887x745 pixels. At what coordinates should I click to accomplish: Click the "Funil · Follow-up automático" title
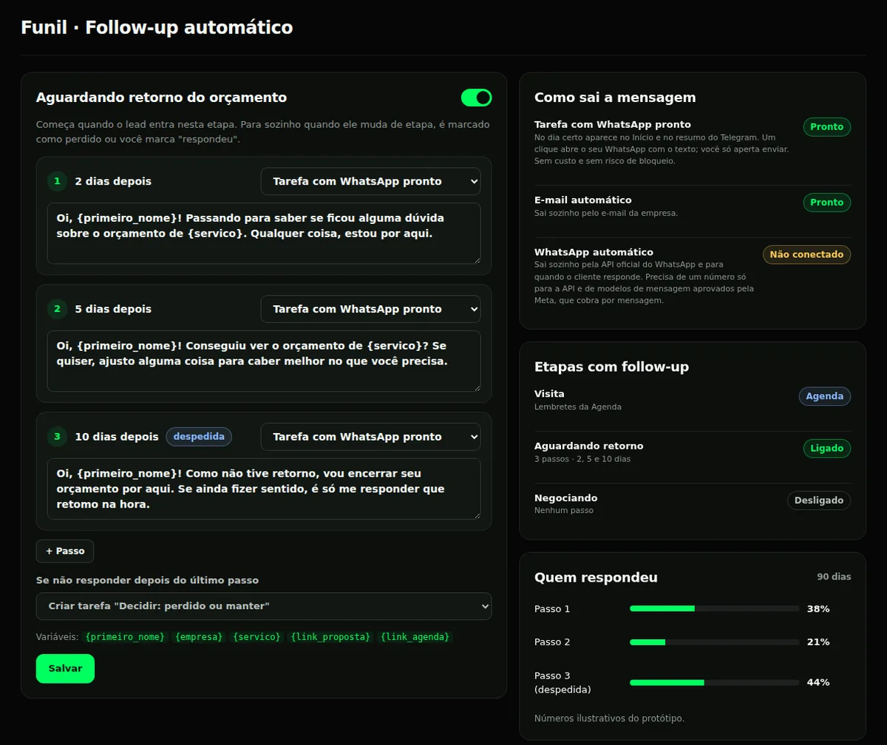[157, 28]
